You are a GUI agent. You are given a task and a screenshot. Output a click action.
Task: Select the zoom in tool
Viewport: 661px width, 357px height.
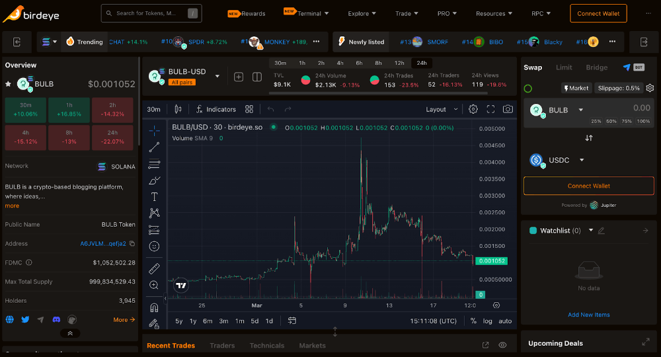pos(154,286)
